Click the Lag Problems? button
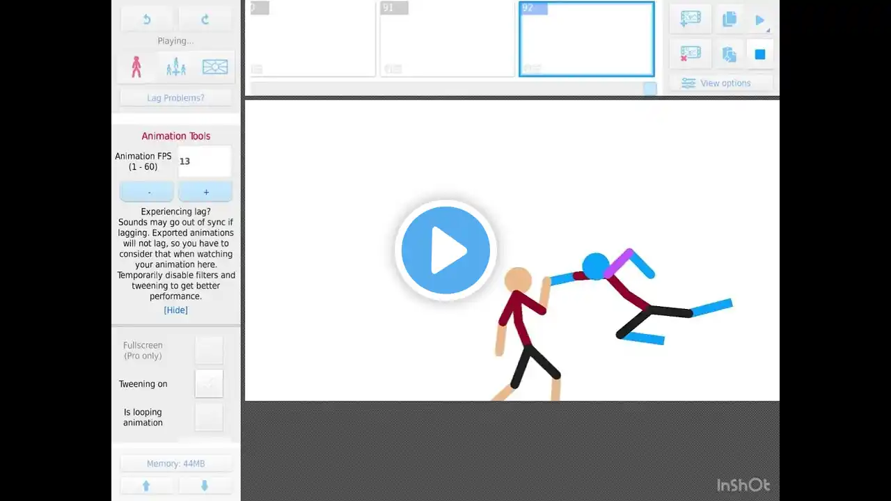 click(175, 98)
